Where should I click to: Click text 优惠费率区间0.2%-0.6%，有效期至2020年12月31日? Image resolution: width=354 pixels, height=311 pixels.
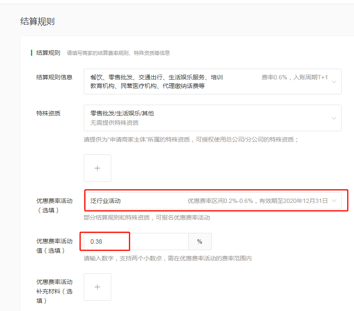(x=258, y=201)
